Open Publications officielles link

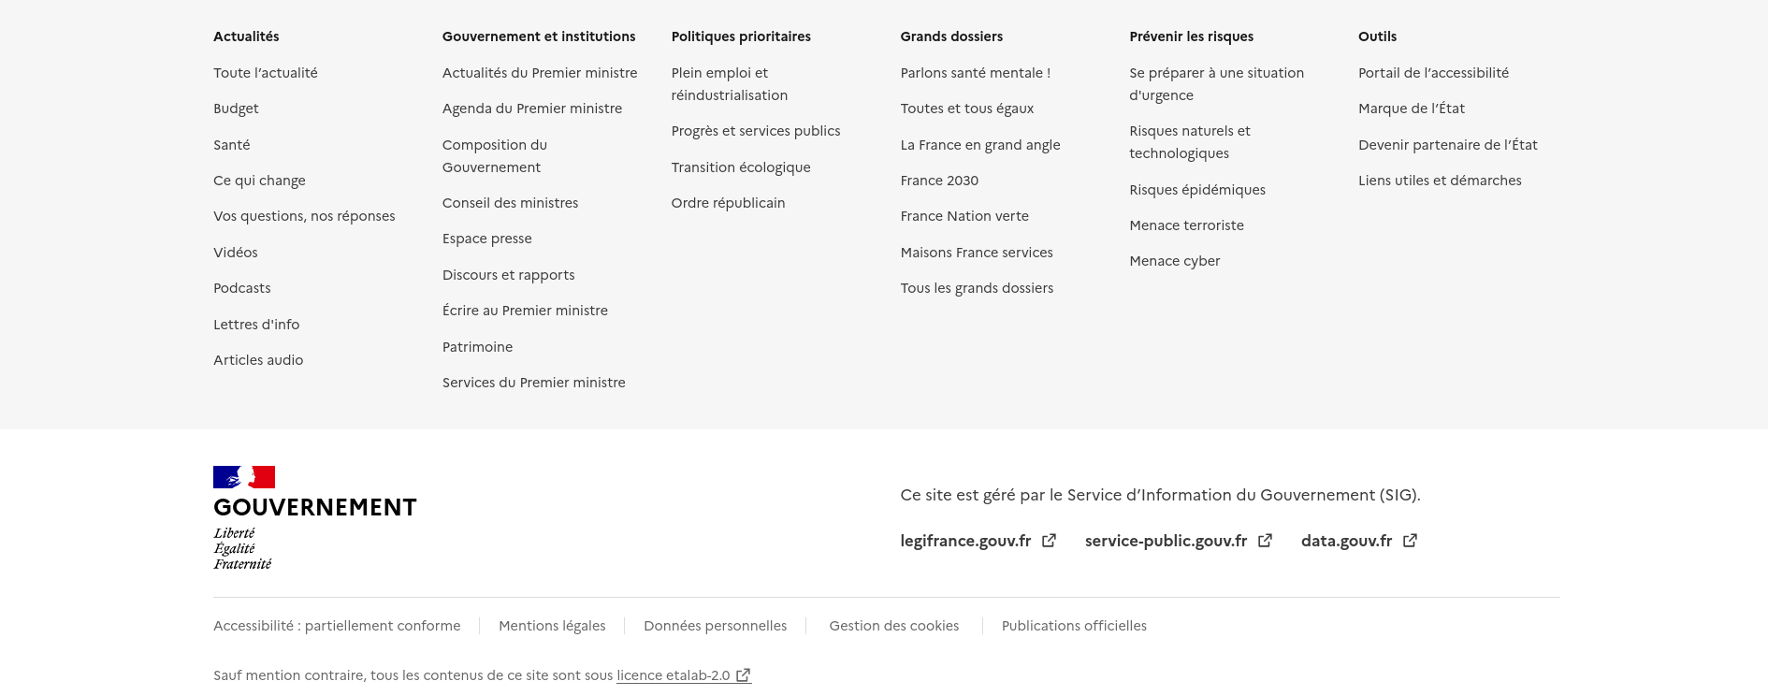(x=1074, y=626)
